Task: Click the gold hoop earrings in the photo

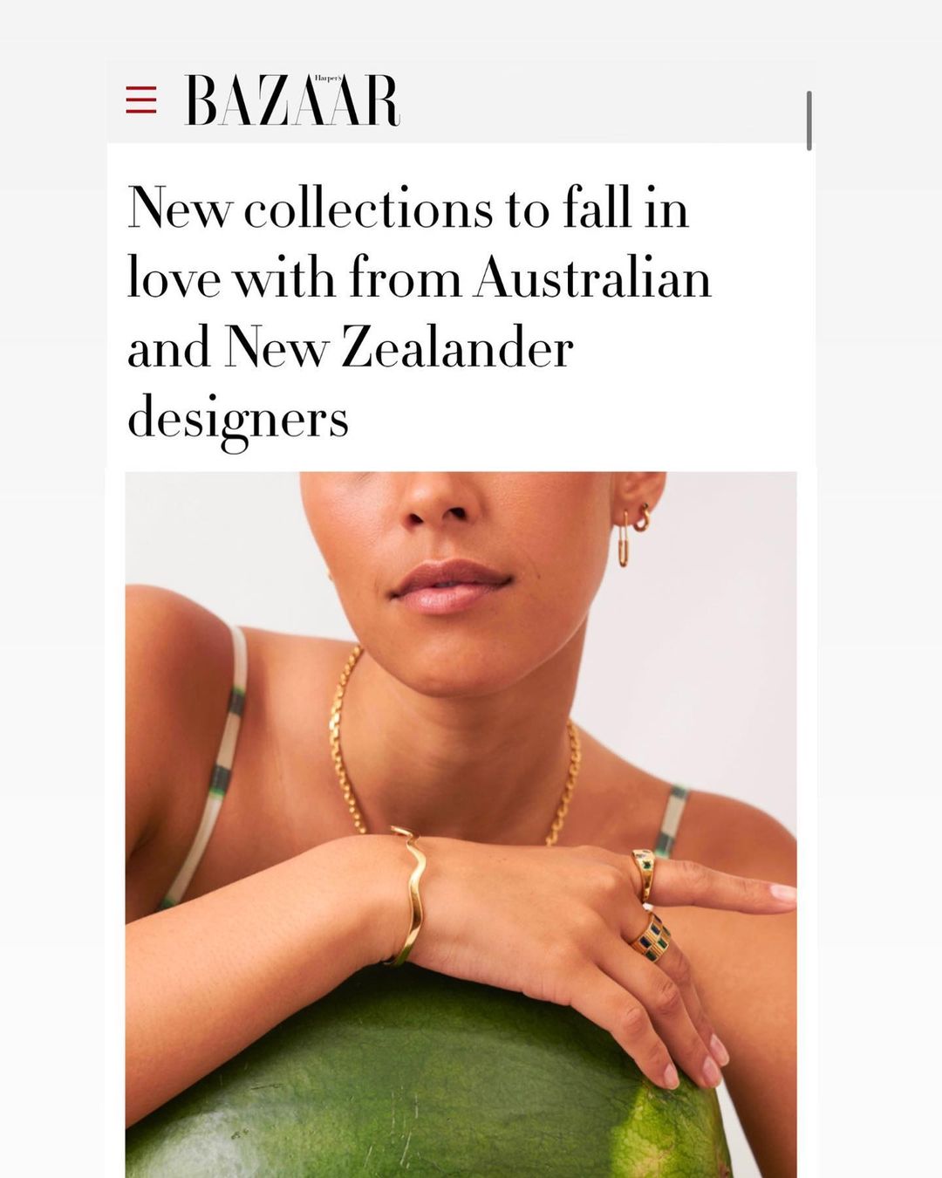Action: coord(634,533)
